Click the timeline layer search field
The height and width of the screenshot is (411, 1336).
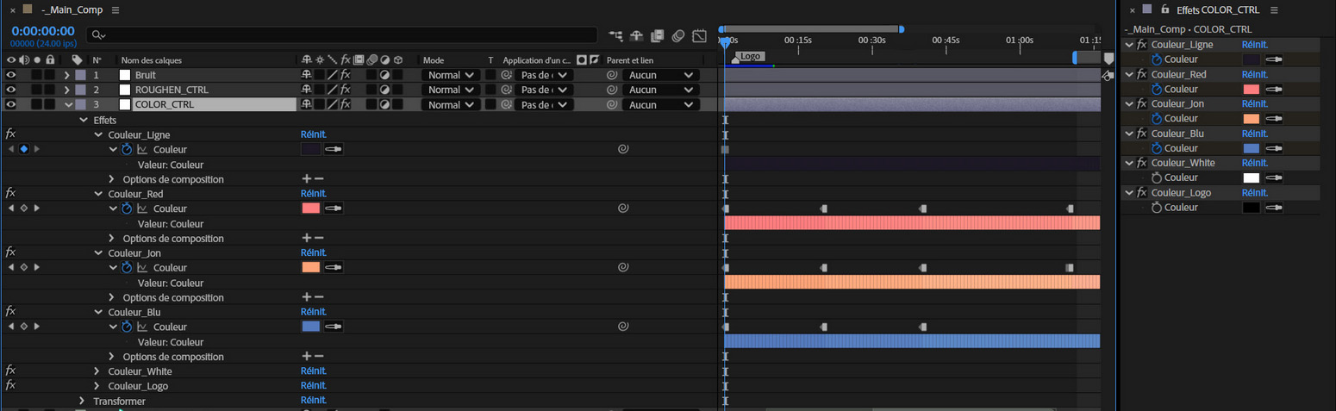click(x=345, y=35)
